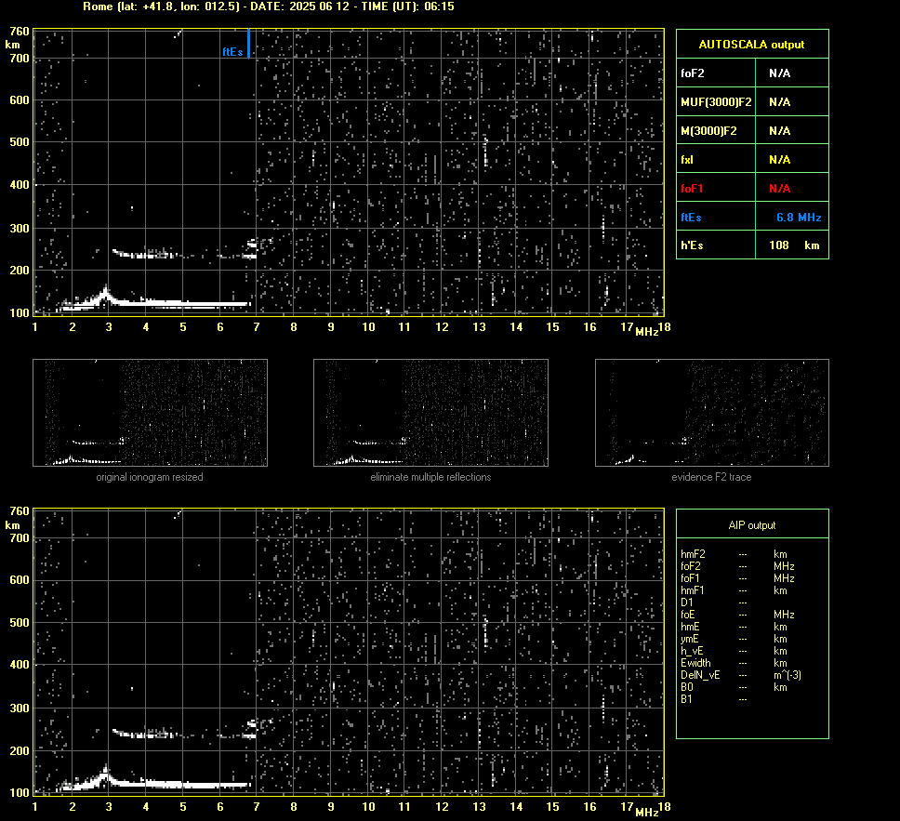Click the '108 km' h'Es value
Image resolution: width=900 pixels, height=821 pixels.
(x=794, y=245)
